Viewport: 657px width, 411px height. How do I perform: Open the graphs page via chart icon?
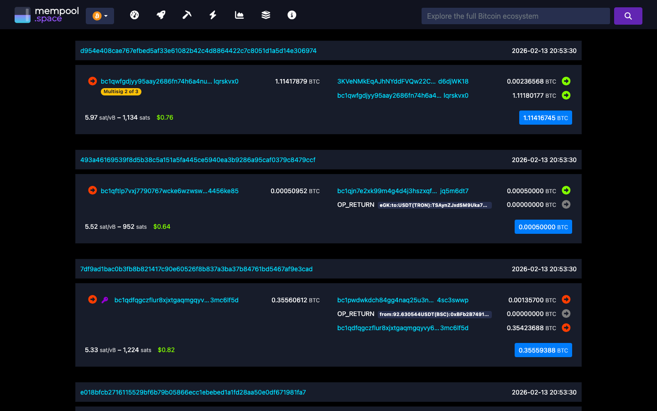[x=239, y=15]
